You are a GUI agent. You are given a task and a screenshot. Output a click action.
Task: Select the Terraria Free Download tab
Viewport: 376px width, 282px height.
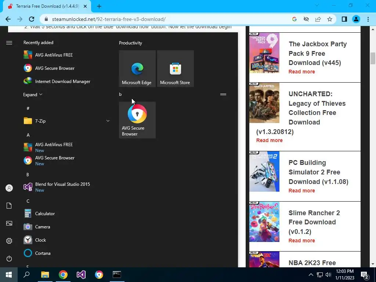(x=47, y=7)
